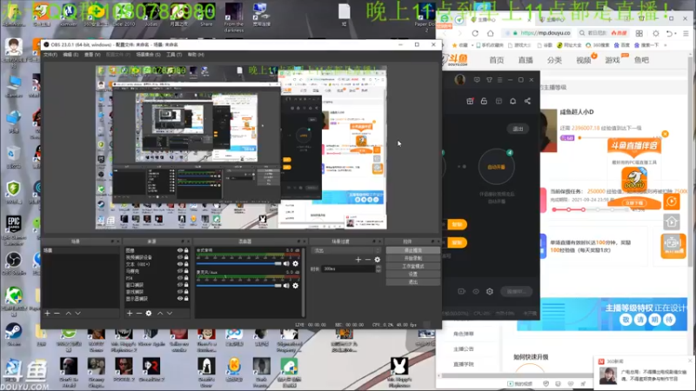Move the scene up in OBS
The image size is (696, 391).
[x=69, y=314]
